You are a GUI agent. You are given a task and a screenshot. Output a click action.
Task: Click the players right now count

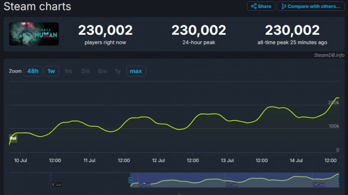[105, 30]
